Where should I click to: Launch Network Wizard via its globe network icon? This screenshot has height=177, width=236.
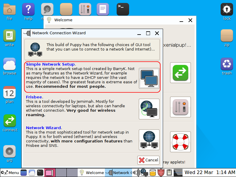click(x=149, y=140)
